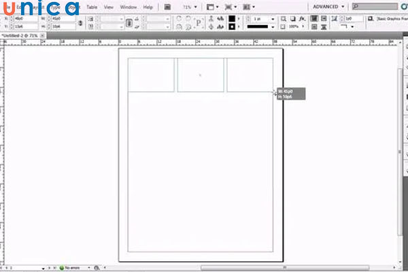Click the P flip/rotate indicator
The width and height of the screenshot is (408, 272).
[199, 23]
